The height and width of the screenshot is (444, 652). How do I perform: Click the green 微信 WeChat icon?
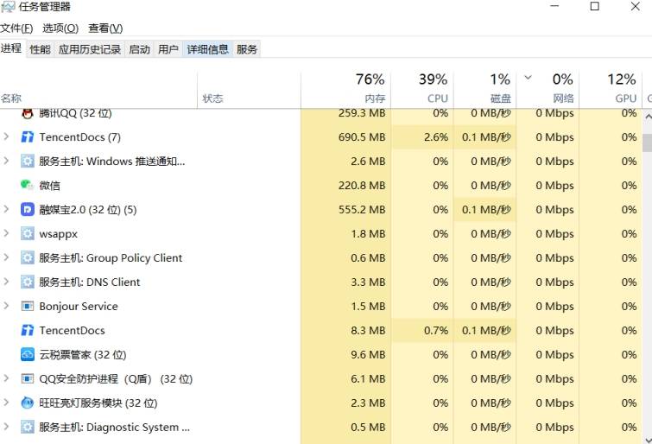point(28,186)
